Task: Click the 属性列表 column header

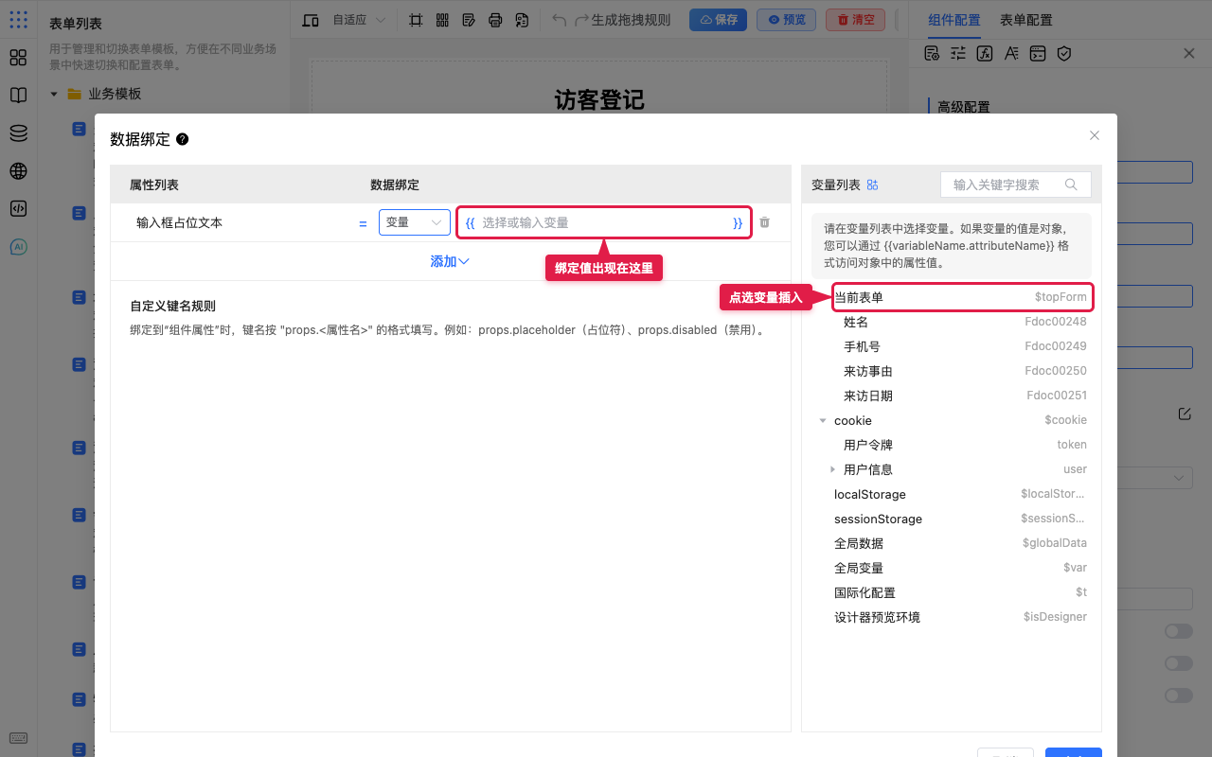Action: (154, 185)
